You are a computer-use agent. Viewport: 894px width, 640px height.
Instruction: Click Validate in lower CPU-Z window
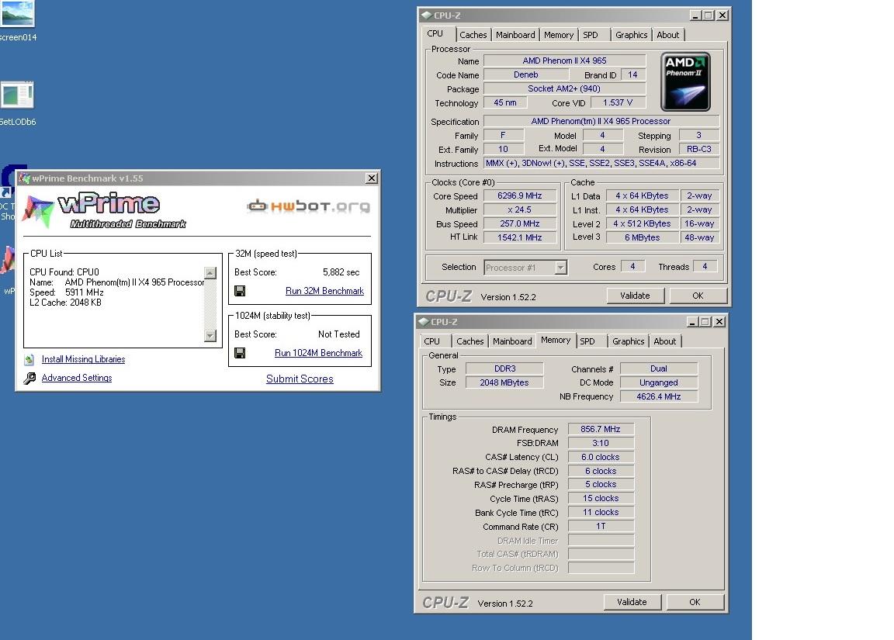pos(632,603)
